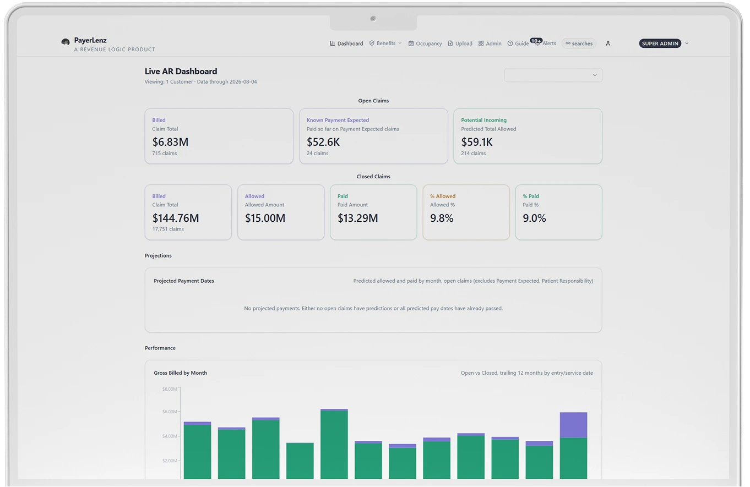Click the PayerLenz brand name
Viewport: 750px width, 487px height.
pos(90,40)
